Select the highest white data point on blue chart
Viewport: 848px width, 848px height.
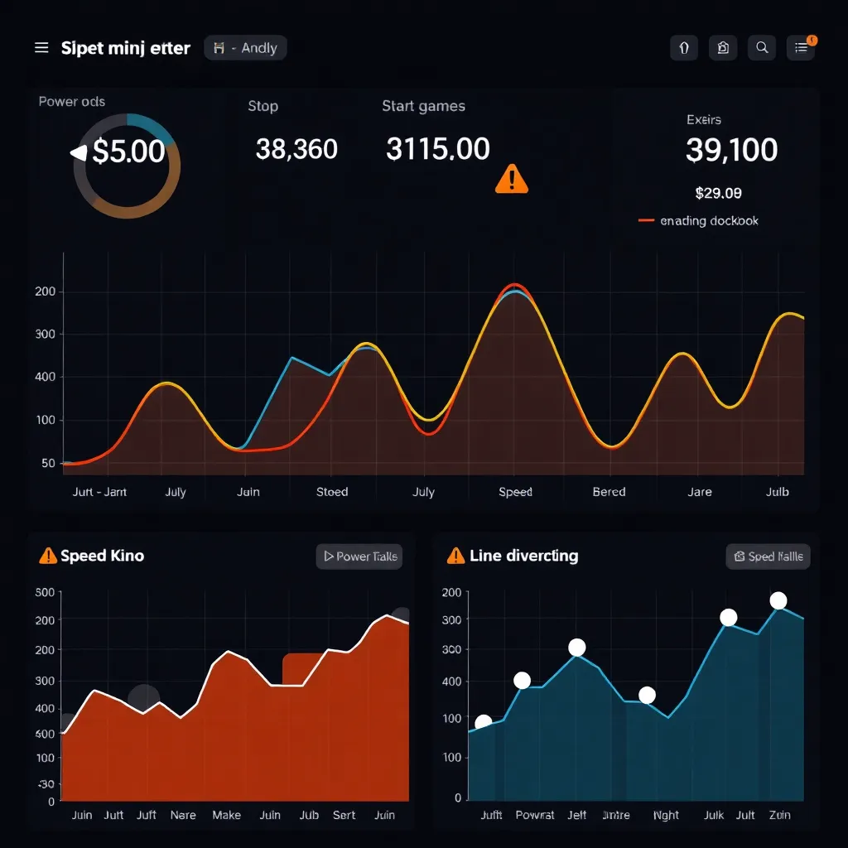(x=778, y=600)
